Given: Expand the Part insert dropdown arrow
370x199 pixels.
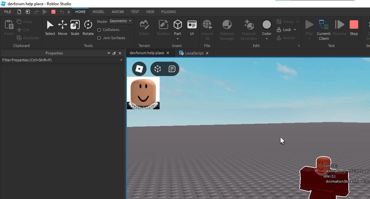Looking at the screenshot, I should pos(178,38).
